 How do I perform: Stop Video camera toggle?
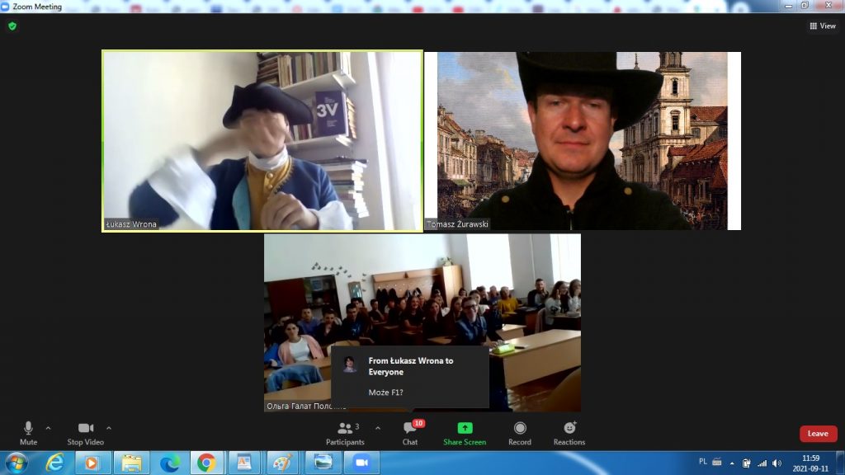pos(86,432)
